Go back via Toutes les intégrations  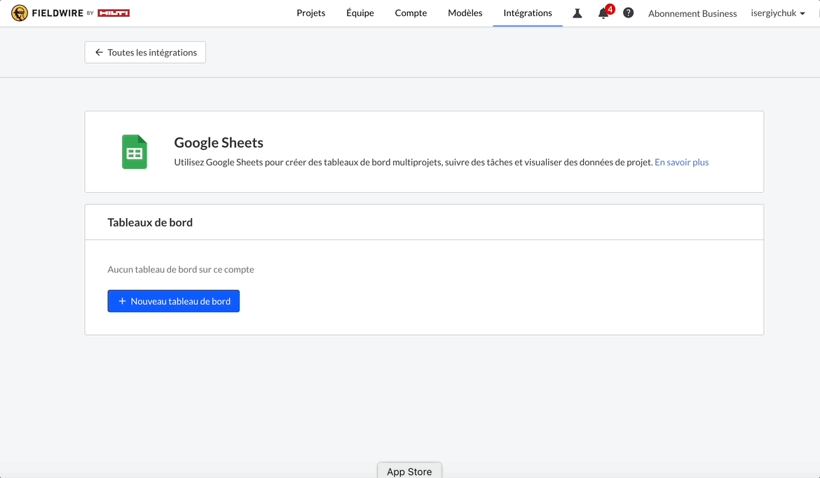pyautogui.click(x=145, y=53)
